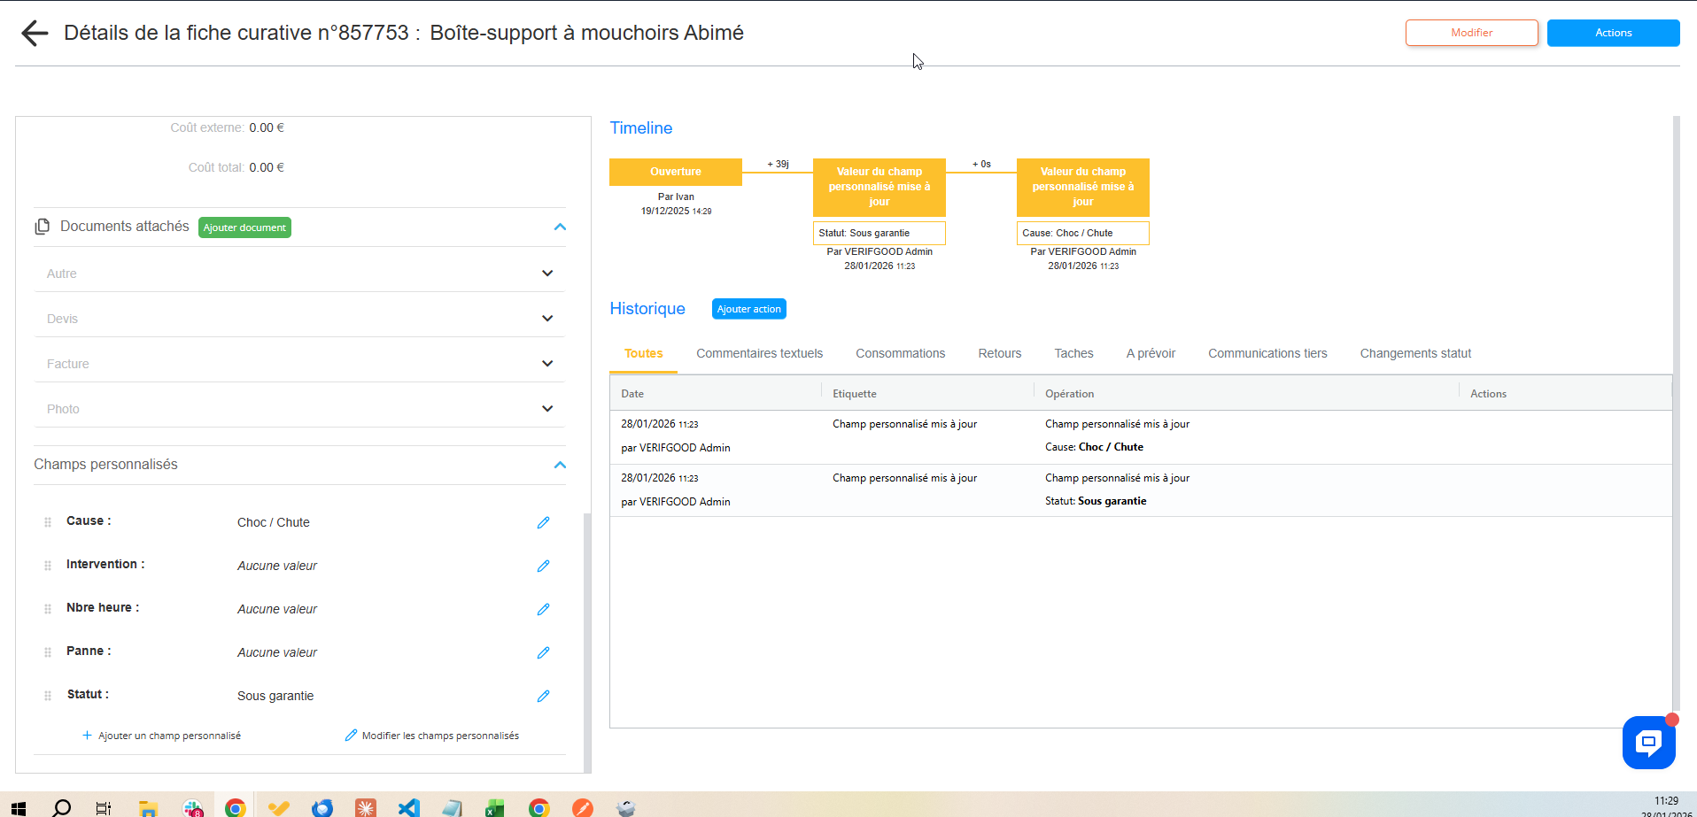The width and height of the screenshot is (1697, 817).
Task: Edit the Intervention field pencil icon
Action: click(x=543, y=566)
